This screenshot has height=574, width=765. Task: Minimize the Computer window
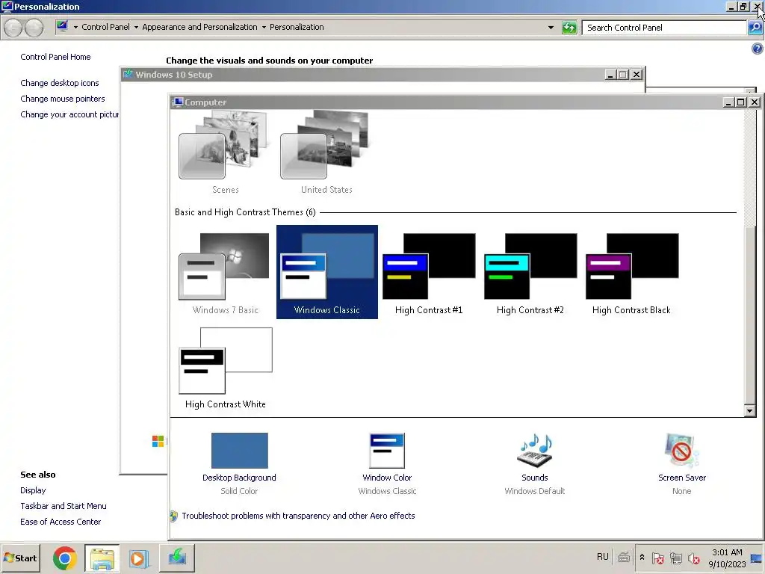click(728, 102)
